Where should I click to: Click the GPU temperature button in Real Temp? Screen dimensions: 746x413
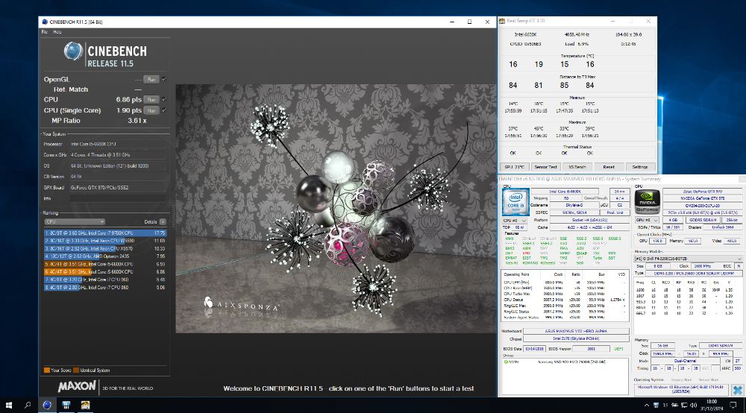pyautogui.click(x=514, y=167)
